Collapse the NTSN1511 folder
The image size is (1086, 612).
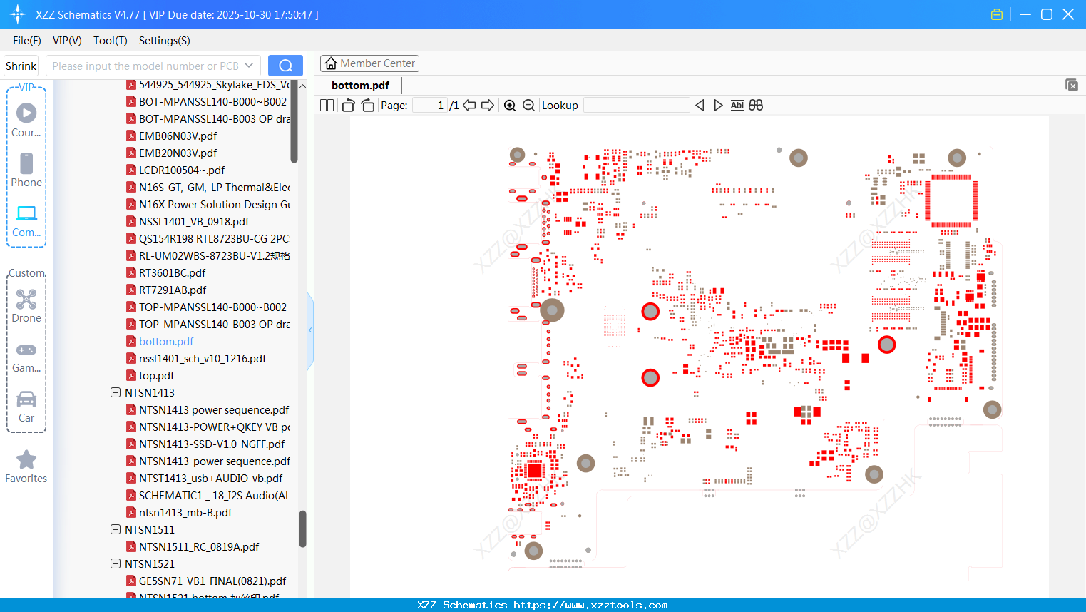(x=116, y=529)
